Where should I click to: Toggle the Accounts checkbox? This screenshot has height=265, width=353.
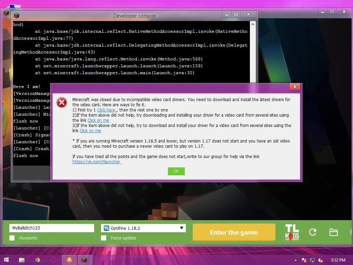[12, 238]
